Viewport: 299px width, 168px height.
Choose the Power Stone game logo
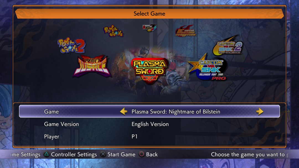(x=114, y=31)
